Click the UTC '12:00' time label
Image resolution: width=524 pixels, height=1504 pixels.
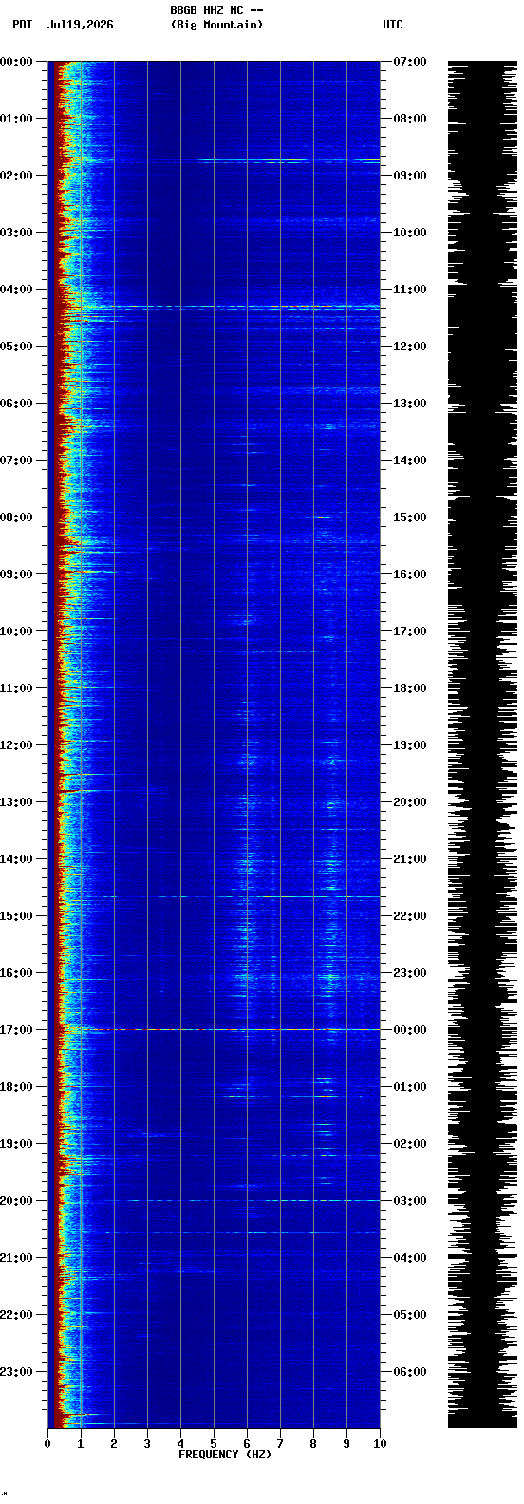(410, 347)
